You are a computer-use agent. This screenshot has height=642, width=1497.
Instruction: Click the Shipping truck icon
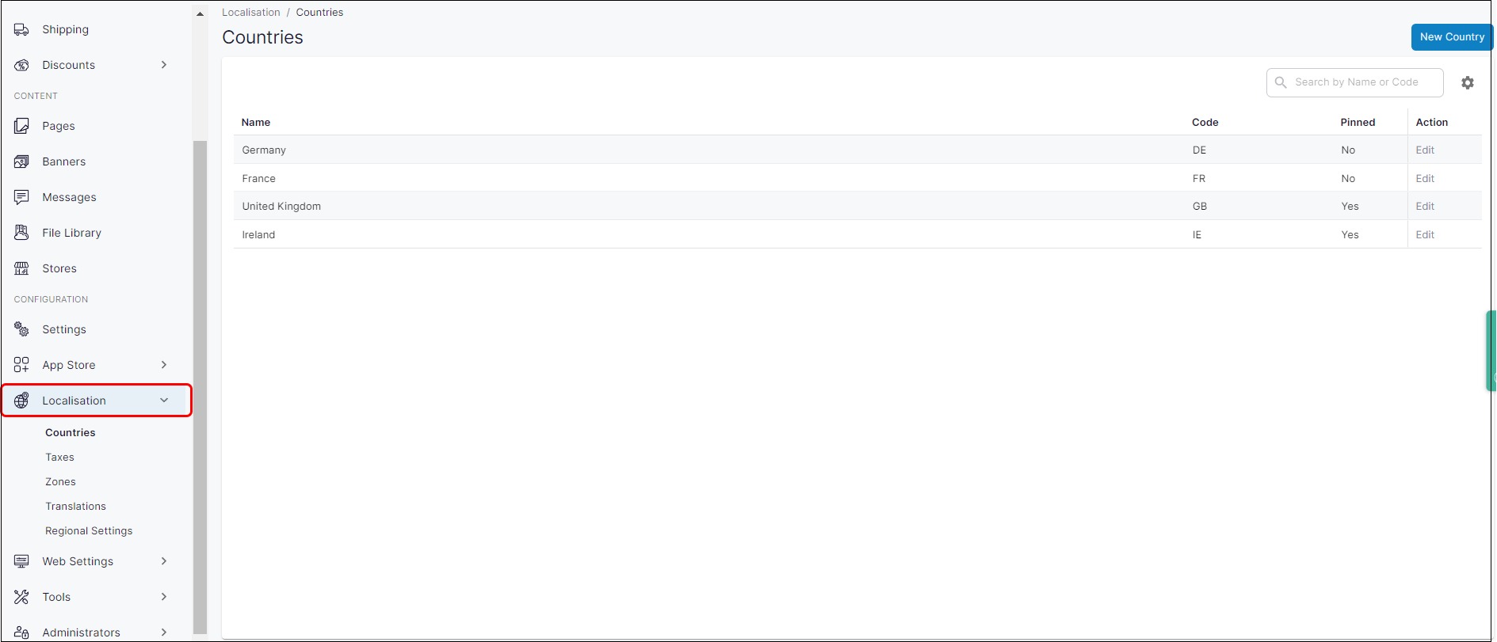(x=21, y=30)
